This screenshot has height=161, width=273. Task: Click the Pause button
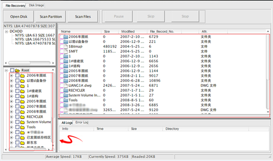pyautogui.click(x=119, y=16)
